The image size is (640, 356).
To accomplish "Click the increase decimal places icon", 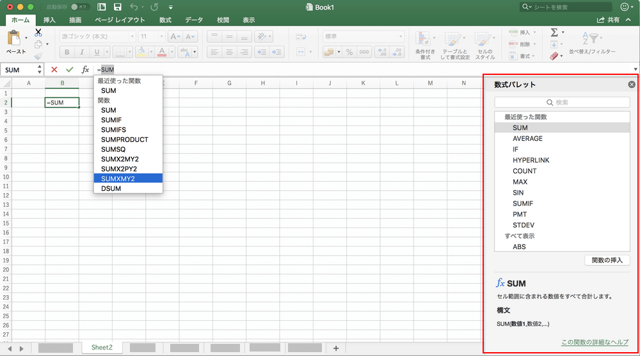I will 383,52.
